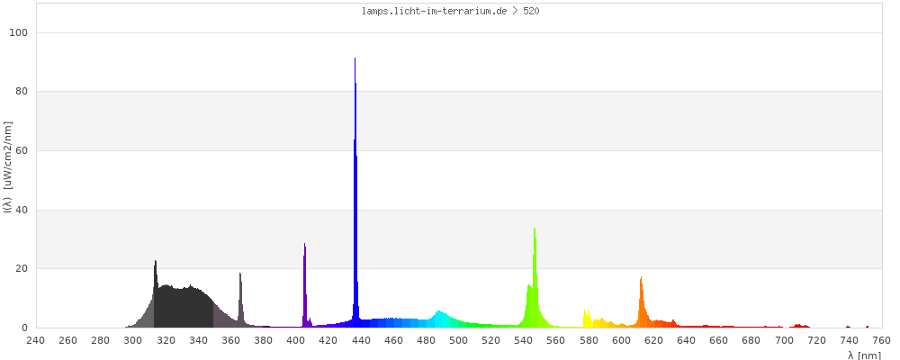
Task: Click the 100 label on y-axis
Action: (19, 32)
